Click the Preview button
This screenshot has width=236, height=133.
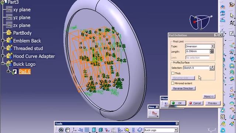212,103
